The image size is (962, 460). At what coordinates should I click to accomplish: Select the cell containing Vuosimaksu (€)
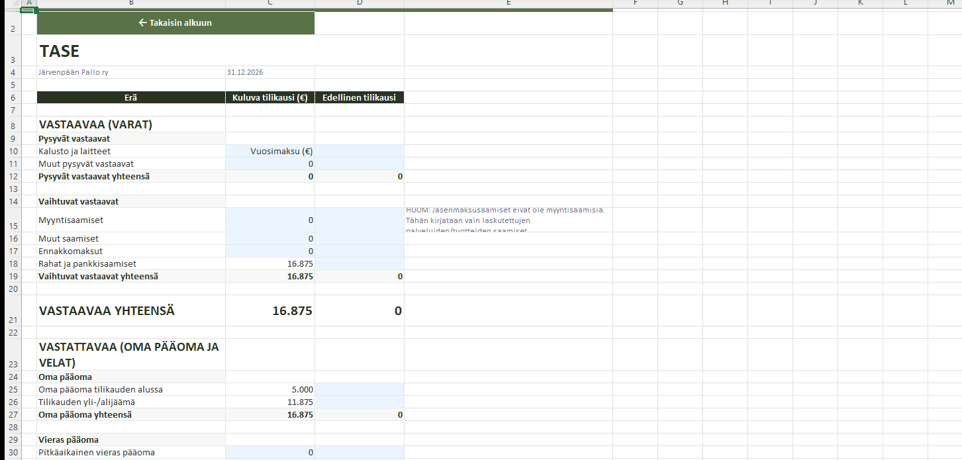269,152
